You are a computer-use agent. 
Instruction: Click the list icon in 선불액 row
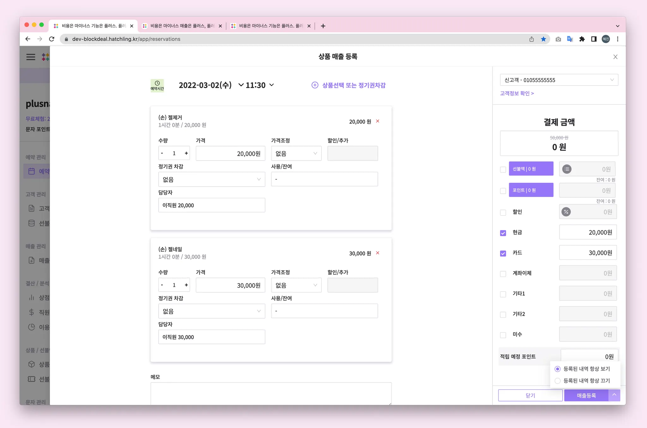pyautogui.click(x=567, y=169)
